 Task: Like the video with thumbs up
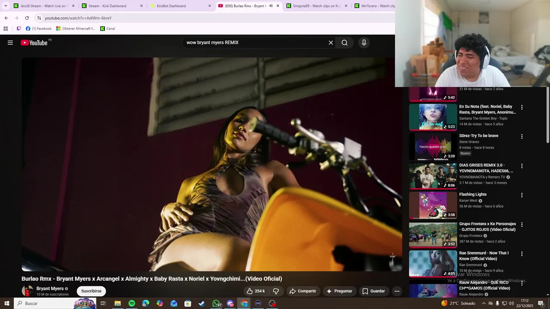point(256,291)
